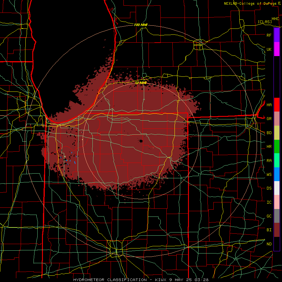The height and width of the screenshot is (282, 282).
Task: Click the GC gray legend swatch
Action: tap(277, 216)
